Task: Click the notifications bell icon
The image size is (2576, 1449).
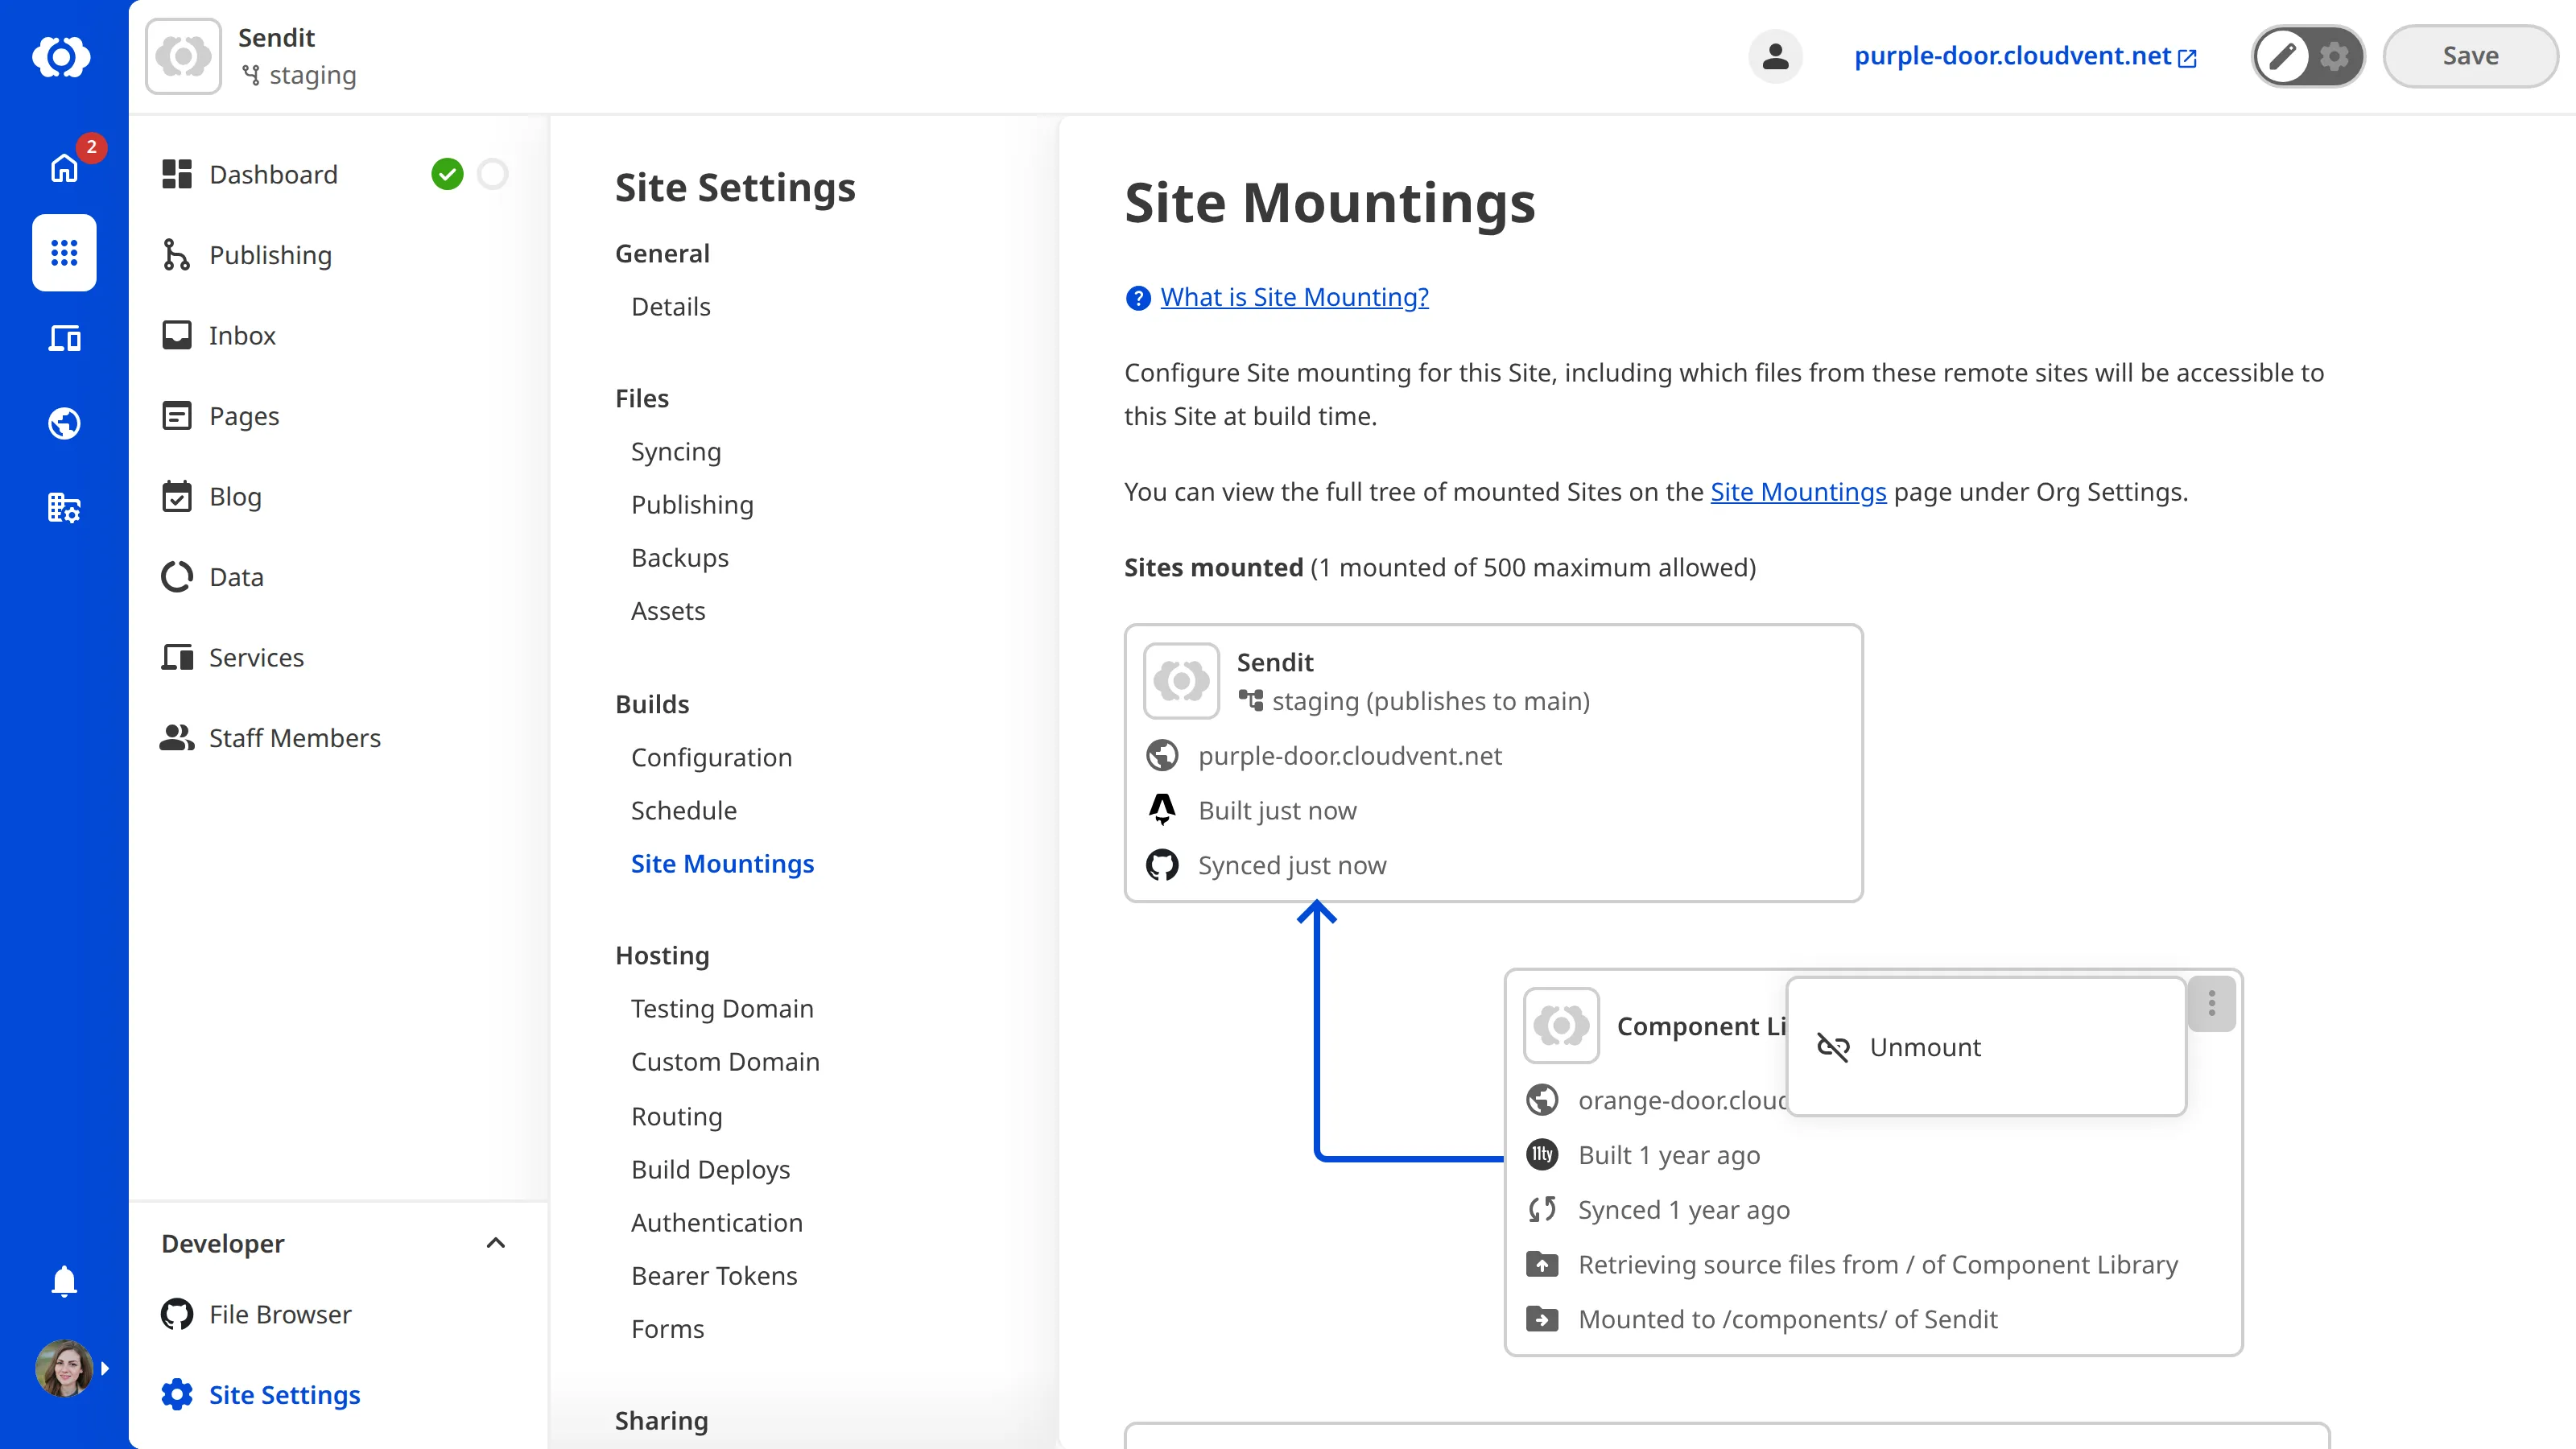Action: click(x=63, y=1281)
